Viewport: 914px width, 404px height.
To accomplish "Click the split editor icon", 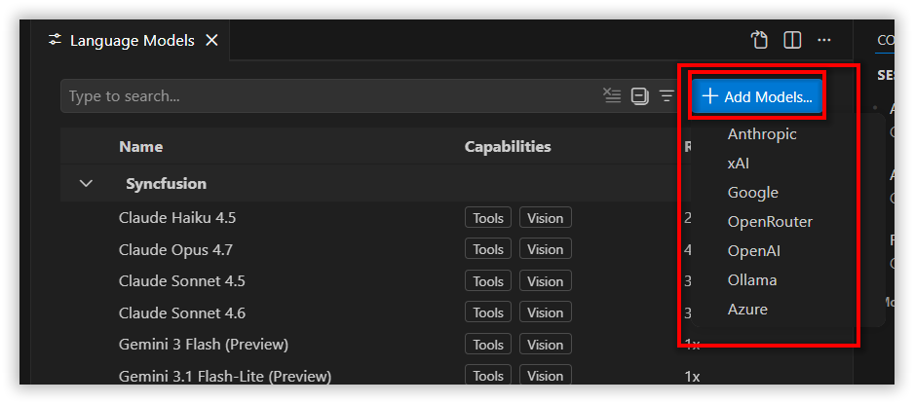I will (x=792, y=40).
